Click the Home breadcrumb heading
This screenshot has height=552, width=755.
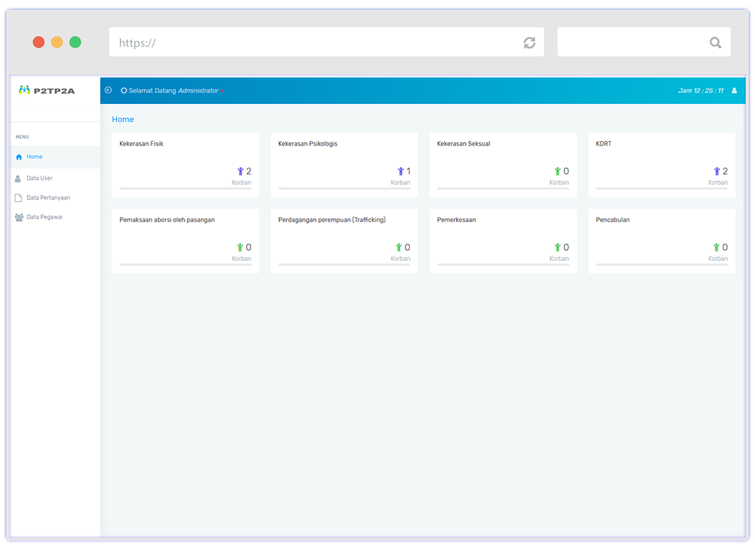[123, 120]
